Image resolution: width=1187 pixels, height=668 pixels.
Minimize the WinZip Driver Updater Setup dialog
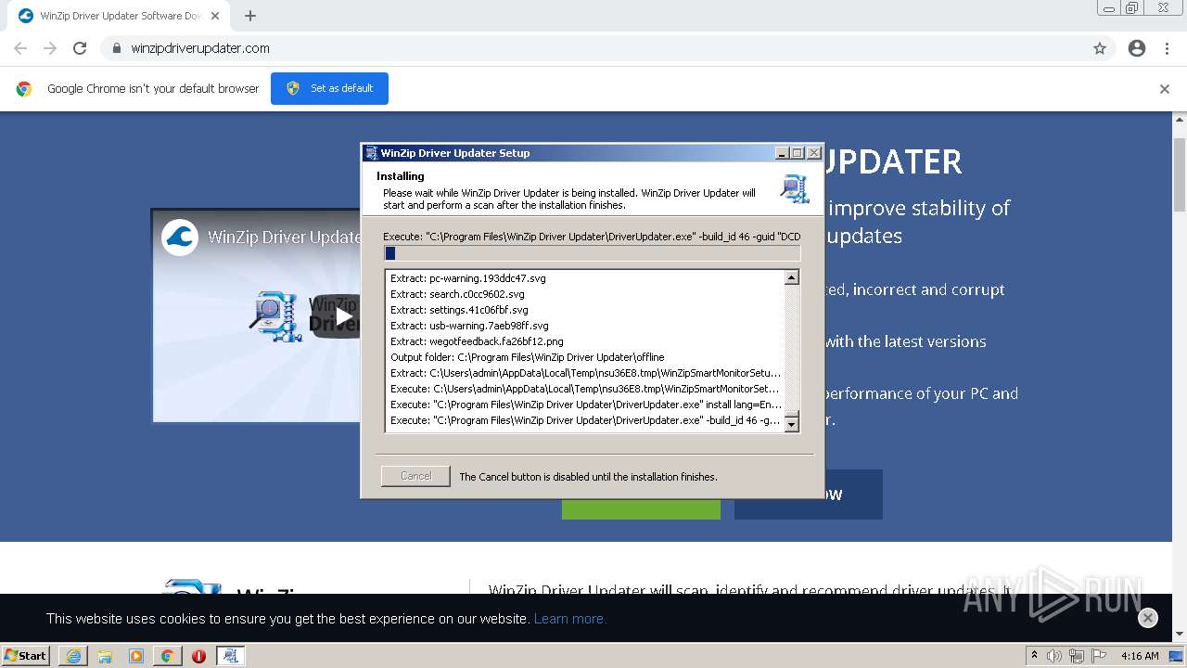[x=782, y=153]
